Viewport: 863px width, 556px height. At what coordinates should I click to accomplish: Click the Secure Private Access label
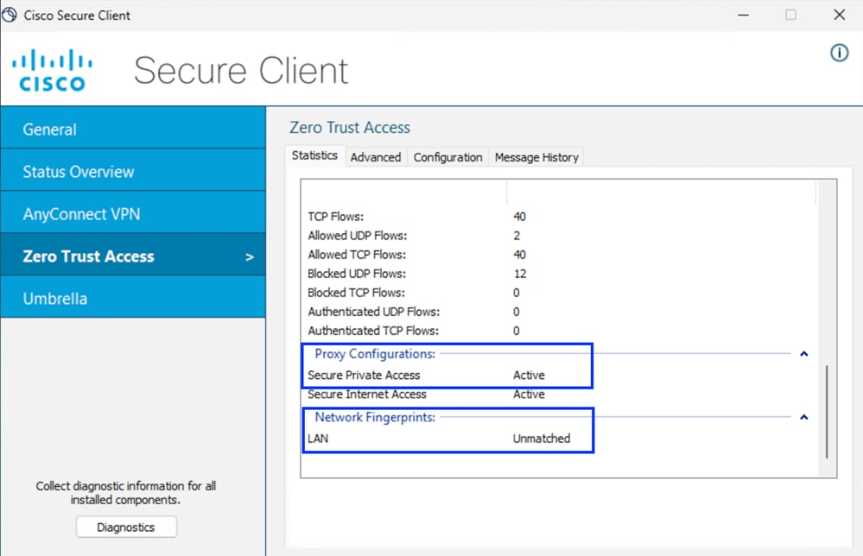coord(364,375)
